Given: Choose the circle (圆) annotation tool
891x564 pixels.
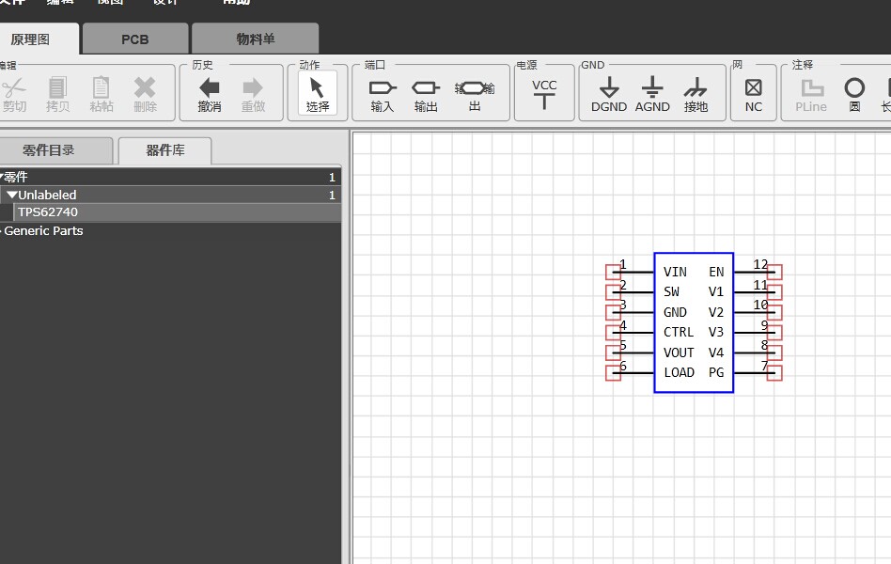Looking at the screenshot, I should [854, 95].
